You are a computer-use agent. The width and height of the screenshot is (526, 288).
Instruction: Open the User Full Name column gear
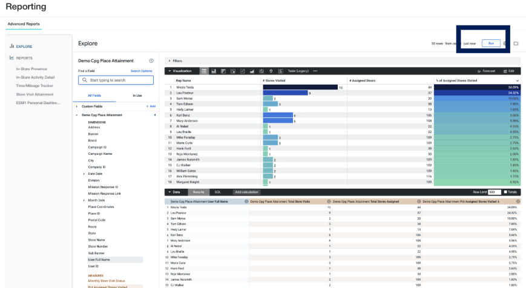246,201
